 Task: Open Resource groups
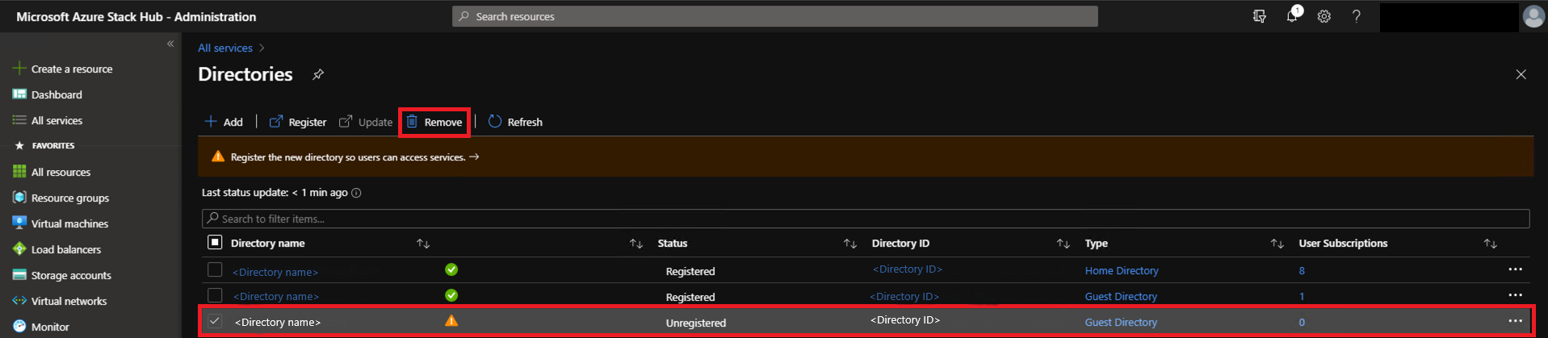61,198
